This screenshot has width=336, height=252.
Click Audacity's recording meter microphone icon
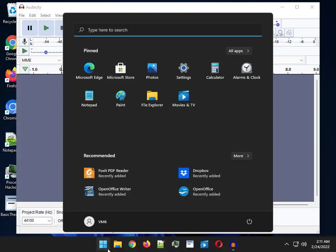coord(25,42)
